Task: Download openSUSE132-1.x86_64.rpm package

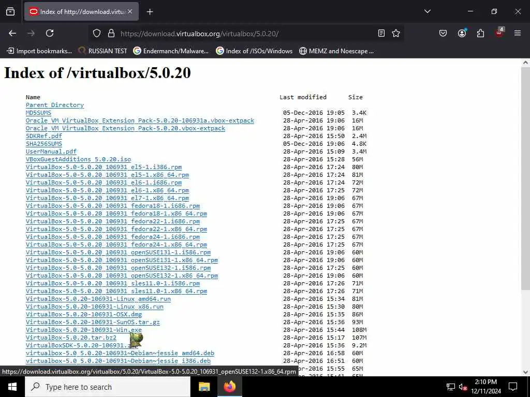Action: point(122,276)
